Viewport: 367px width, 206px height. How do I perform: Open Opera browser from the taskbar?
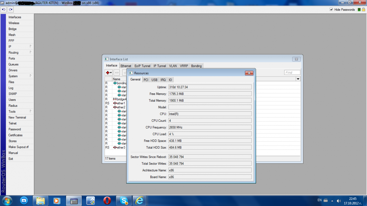click(x=107, y=201)
